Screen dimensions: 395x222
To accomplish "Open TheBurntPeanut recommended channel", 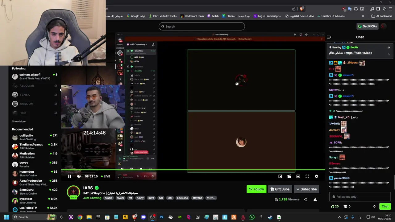I will [35, 146].
